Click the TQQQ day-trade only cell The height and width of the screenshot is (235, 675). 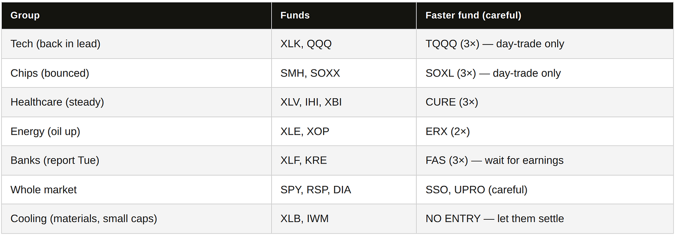545,44
